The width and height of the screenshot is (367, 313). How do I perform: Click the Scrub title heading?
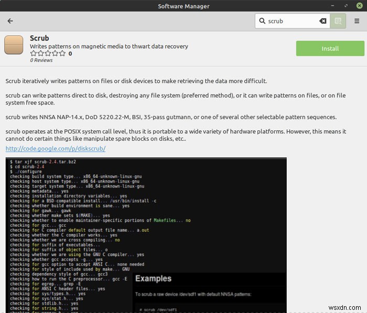39,38
